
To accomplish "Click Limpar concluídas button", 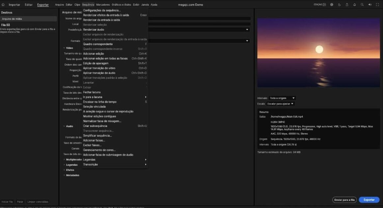I will pyautogui.click(x=38, y=202).
